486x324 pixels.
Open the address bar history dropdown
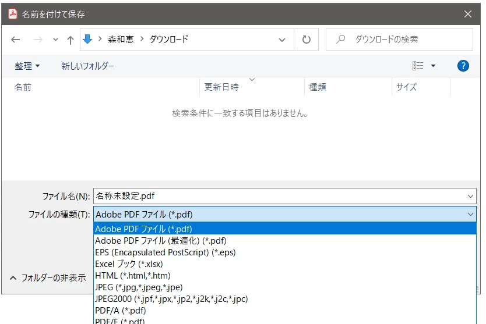(281, 40)
